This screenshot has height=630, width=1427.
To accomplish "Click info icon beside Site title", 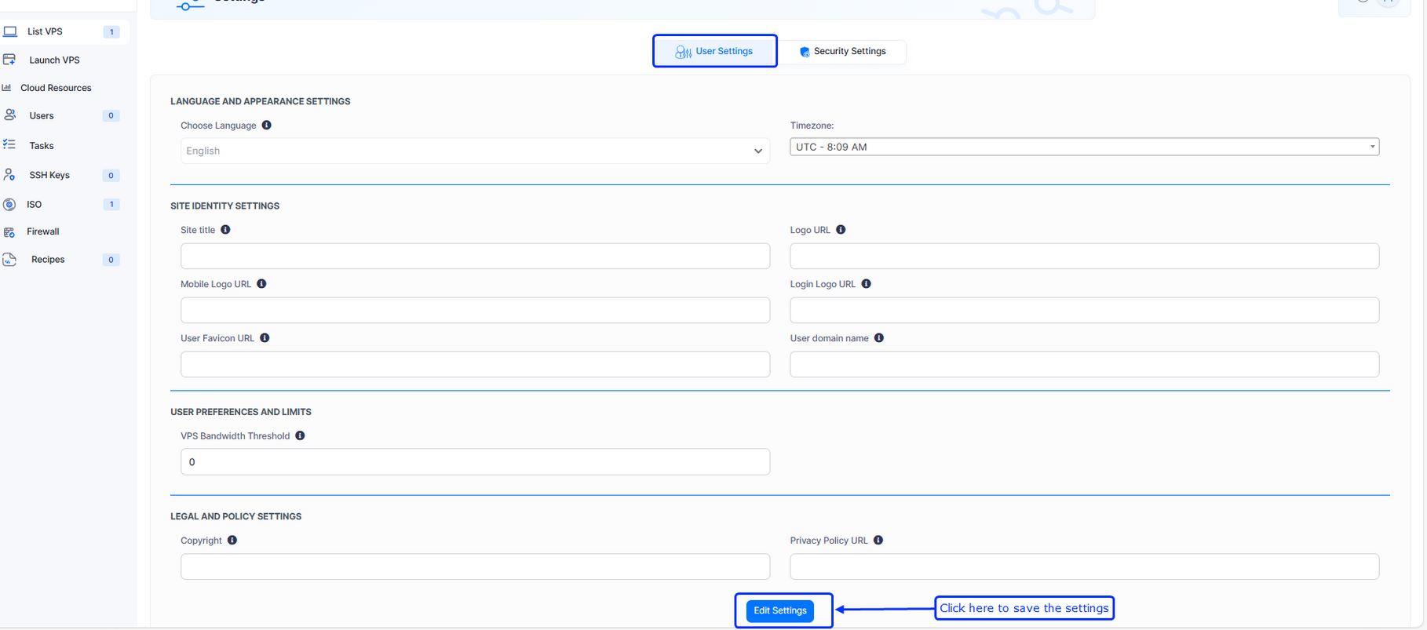I will 225,230.
